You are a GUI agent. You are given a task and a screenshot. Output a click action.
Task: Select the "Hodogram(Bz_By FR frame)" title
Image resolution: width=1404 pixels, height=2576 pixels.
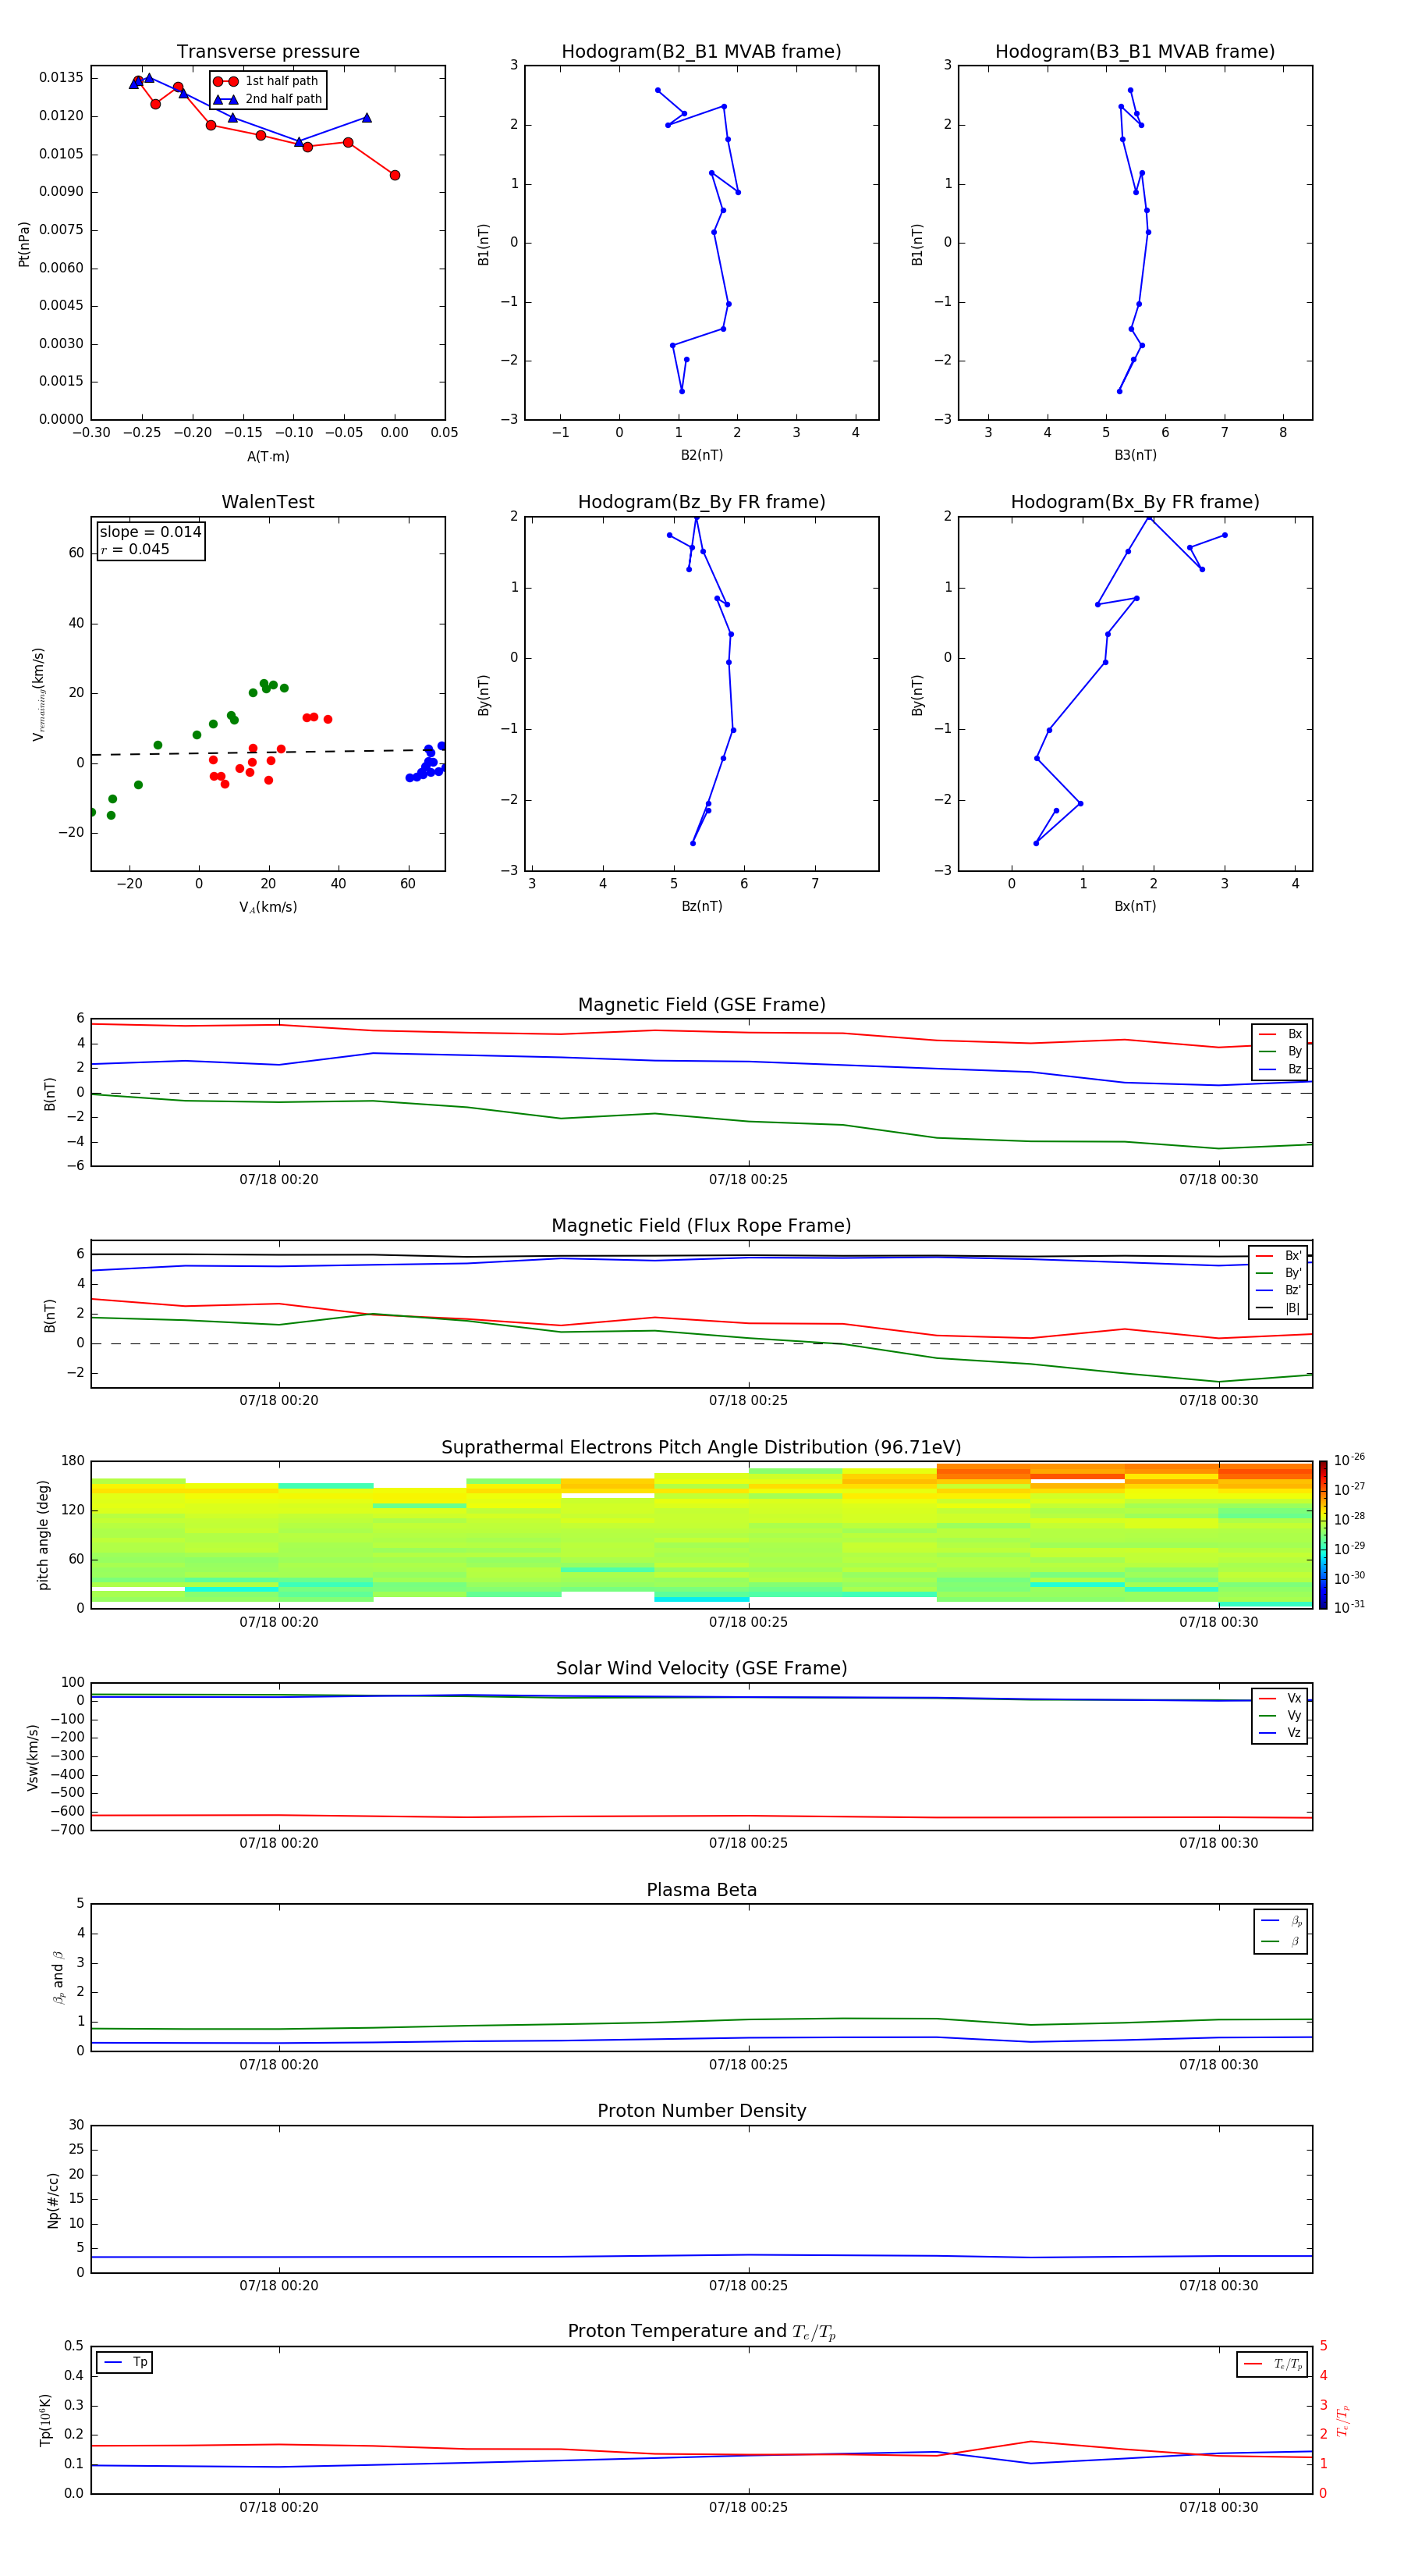(701, 502)
